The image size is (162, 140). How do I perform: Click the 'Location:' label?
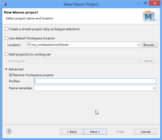14,45
